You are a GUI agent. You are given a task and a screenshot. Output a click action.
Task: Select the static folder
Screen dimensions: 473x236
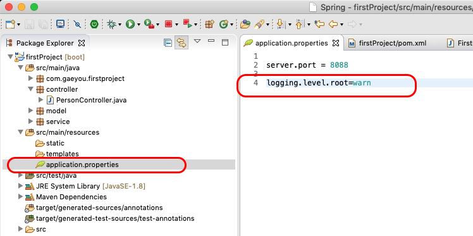pos(55,143)
